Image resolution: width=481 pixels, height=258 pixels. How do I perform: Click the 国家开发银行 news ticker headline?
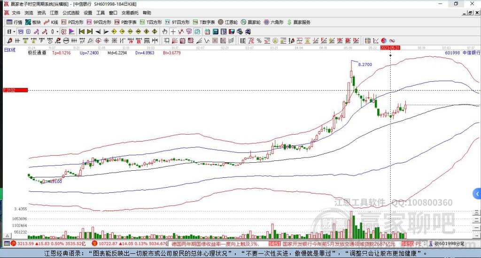point(339,244)
